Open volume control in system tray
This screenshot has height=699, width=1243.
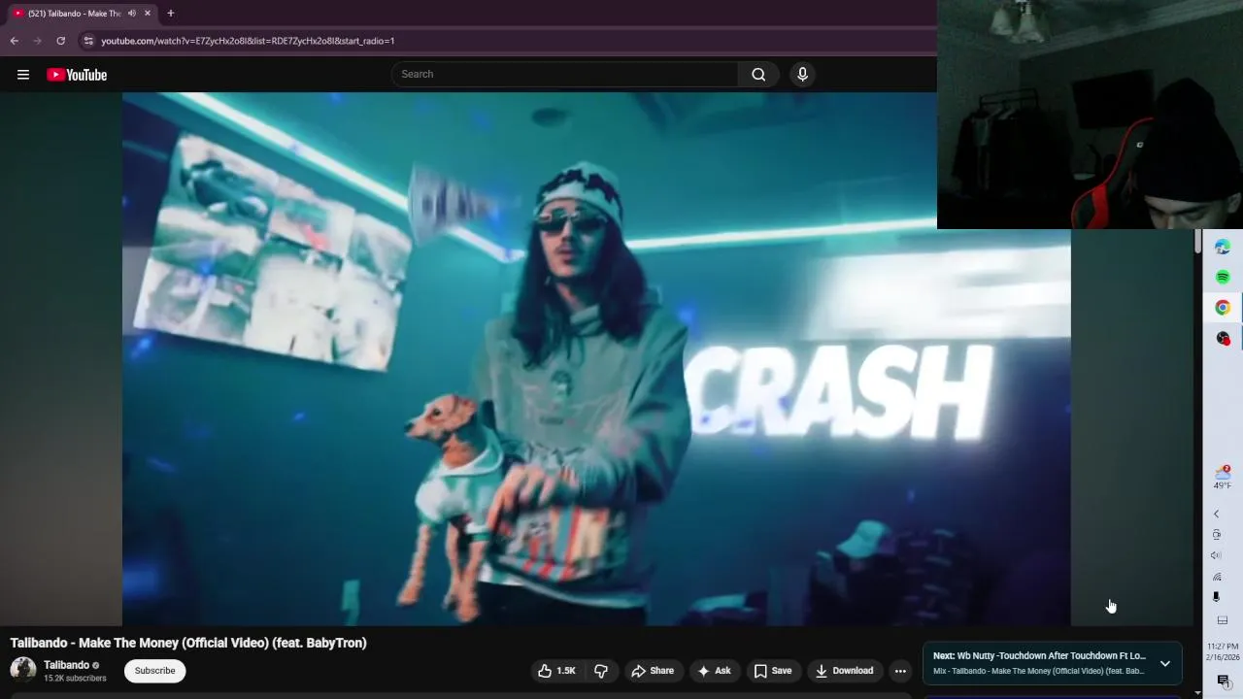point(1216,555)
